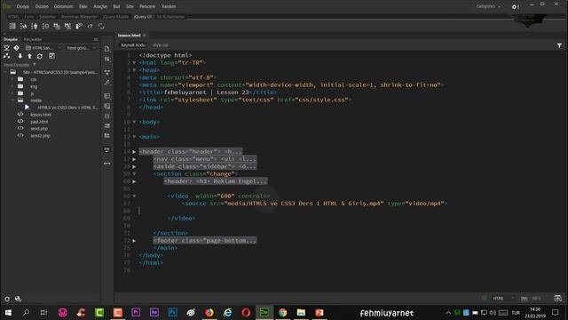Select the lesson.html document tab

129,36
